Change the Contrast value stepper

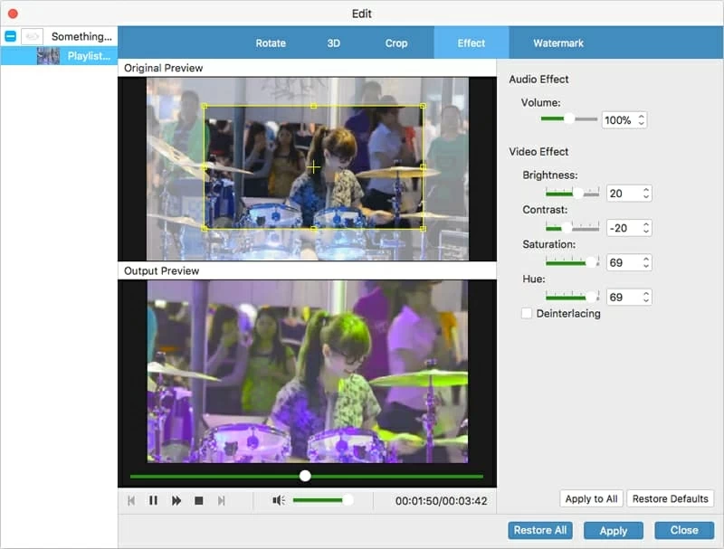click(x=646, y=228)
